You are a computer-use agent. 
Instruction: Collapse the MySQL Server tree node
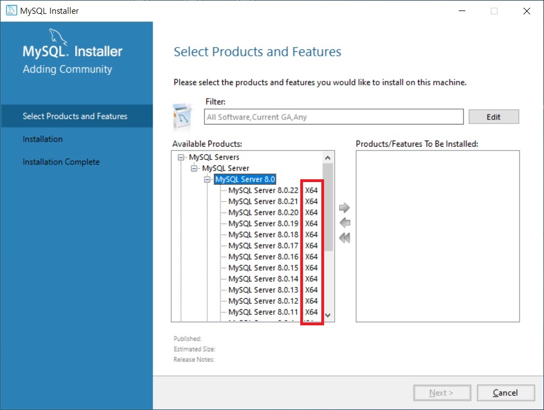194,168
